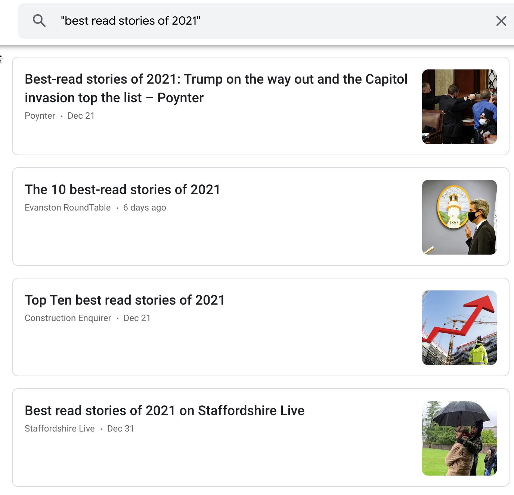Open the Evanston seal thumbnail image
The width and height of the screenshot is (514, 495).
[x=459, y=217]
